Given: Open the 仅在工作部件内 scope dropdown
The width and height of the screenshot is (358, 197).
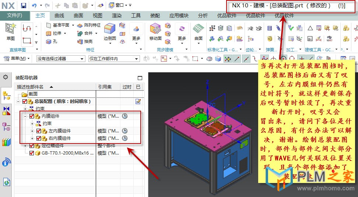Looking at the screenshot, I should click(x=114, y=59).
